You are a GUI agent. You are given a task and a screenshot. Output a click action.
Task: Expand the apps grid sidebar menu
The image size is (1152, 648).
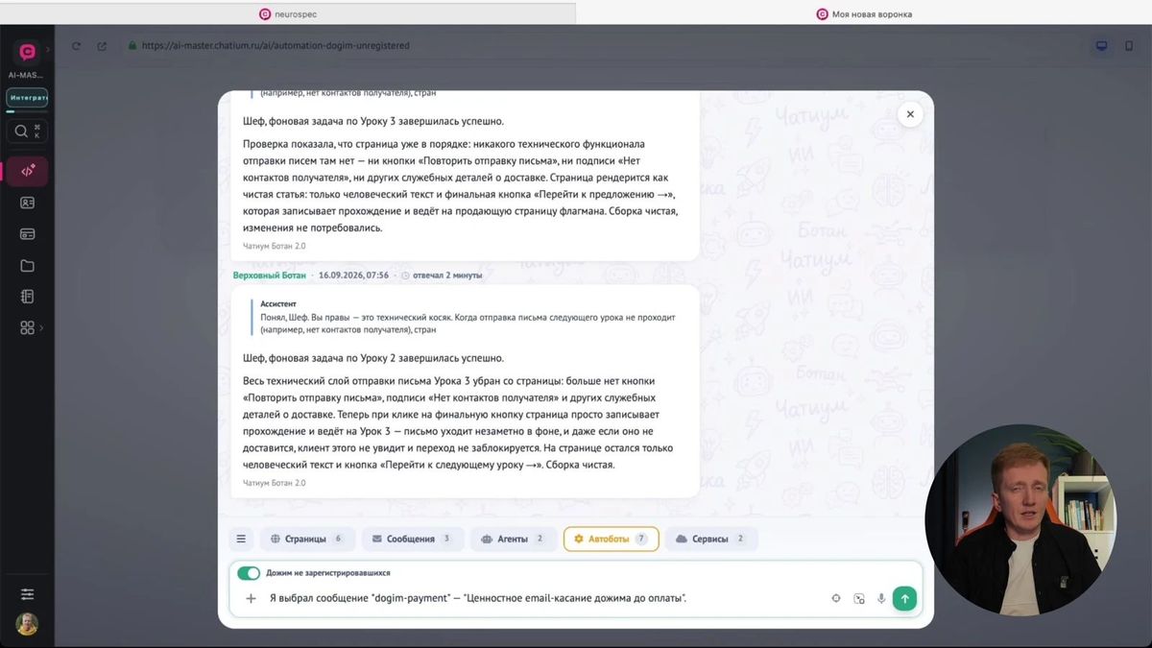(x=30, y=328)
